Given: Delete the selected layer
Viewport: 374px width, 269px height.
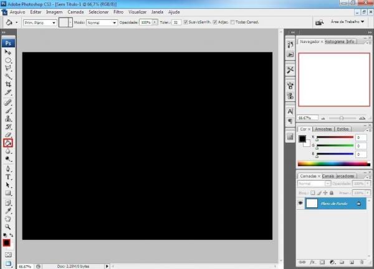Looking at the screenshot, I should 362,262.
